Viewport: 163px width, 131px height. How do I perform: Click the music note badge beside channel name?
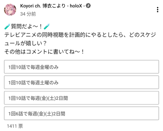point(88,6)
